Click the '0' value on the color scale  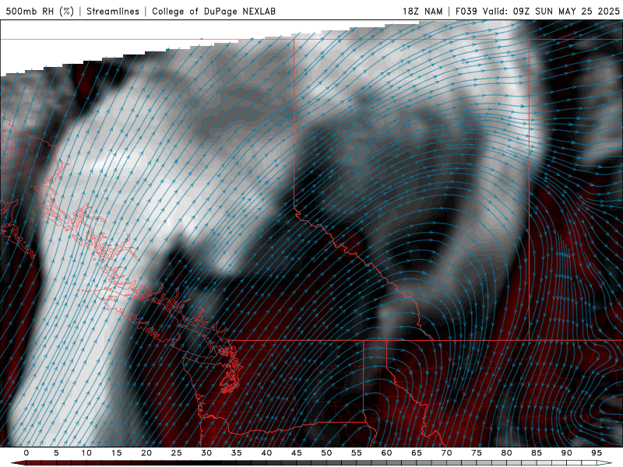26,453
